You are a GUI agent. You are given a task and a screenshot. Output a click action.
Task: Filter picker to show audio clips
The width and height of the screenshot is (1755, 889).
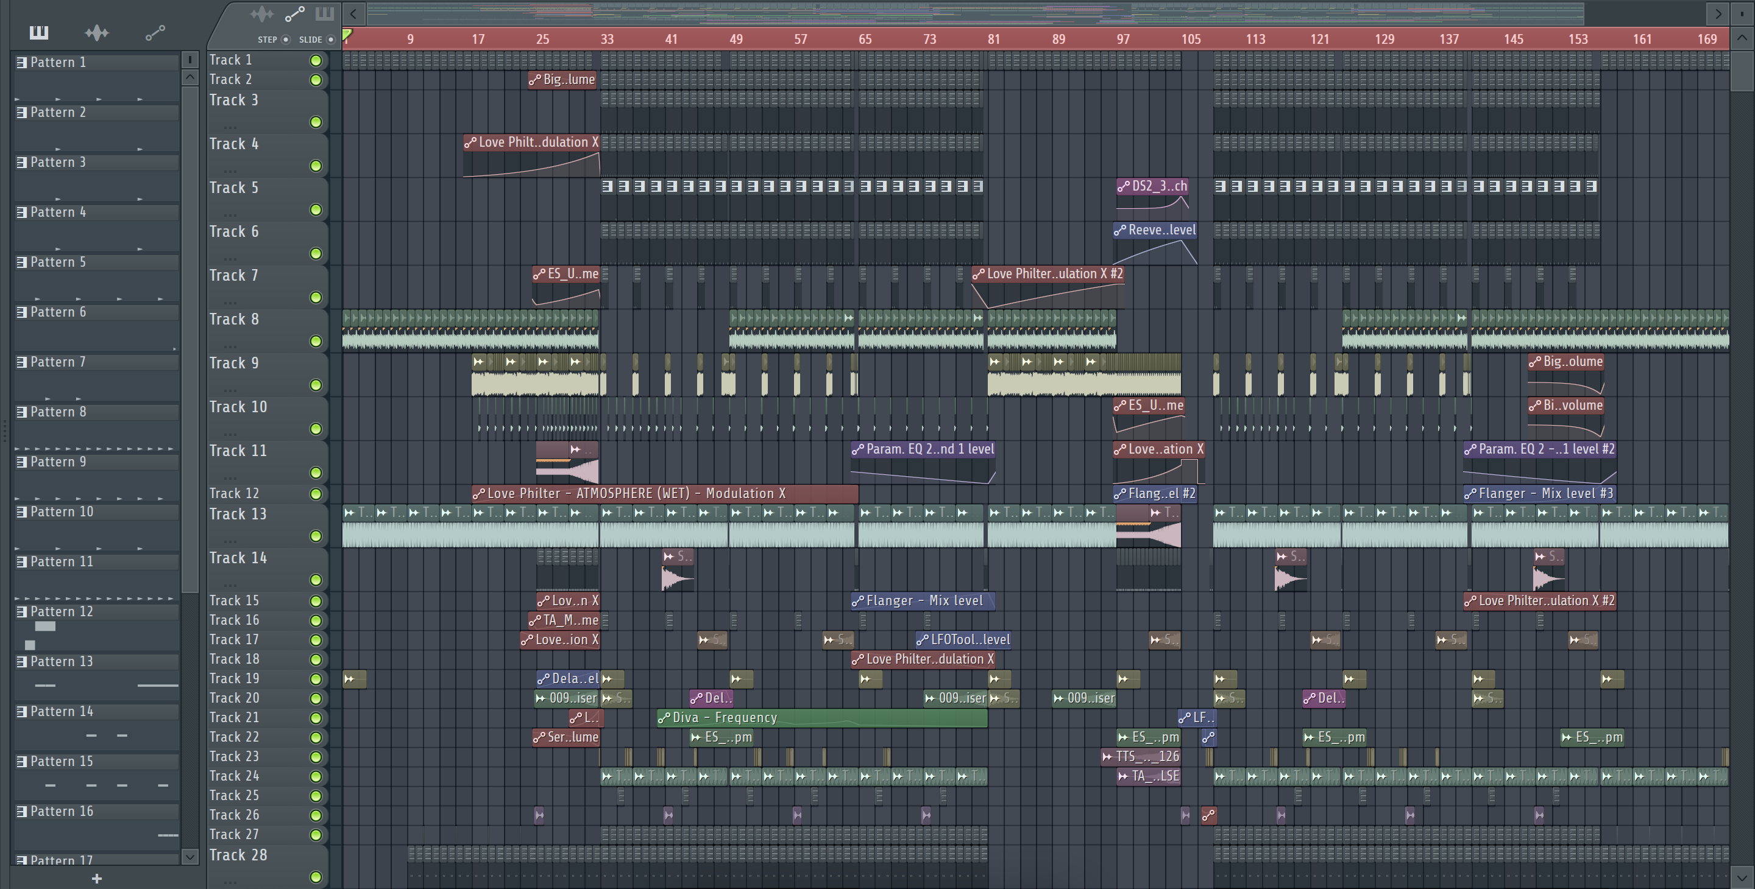click(x=97, y=32)
